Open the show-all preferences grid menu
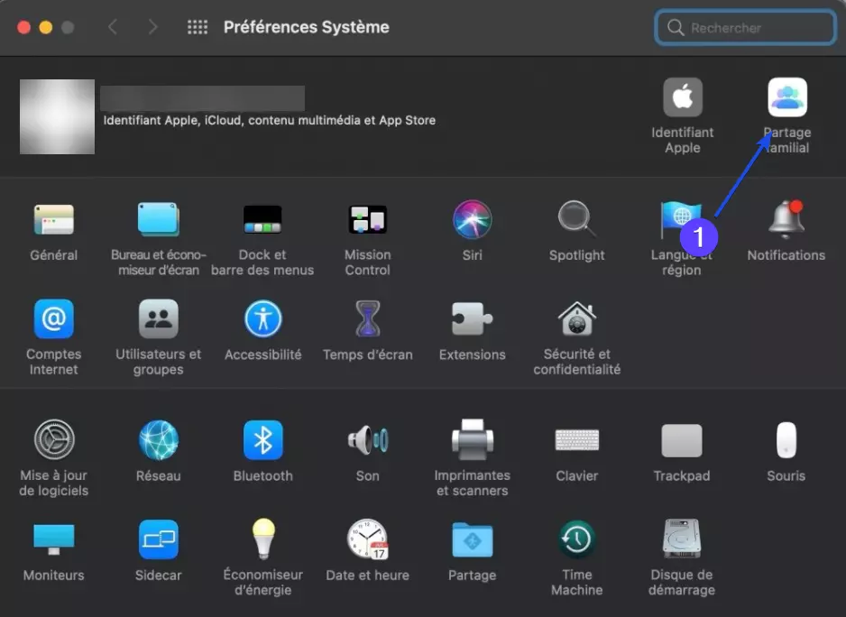 point(197,27)
